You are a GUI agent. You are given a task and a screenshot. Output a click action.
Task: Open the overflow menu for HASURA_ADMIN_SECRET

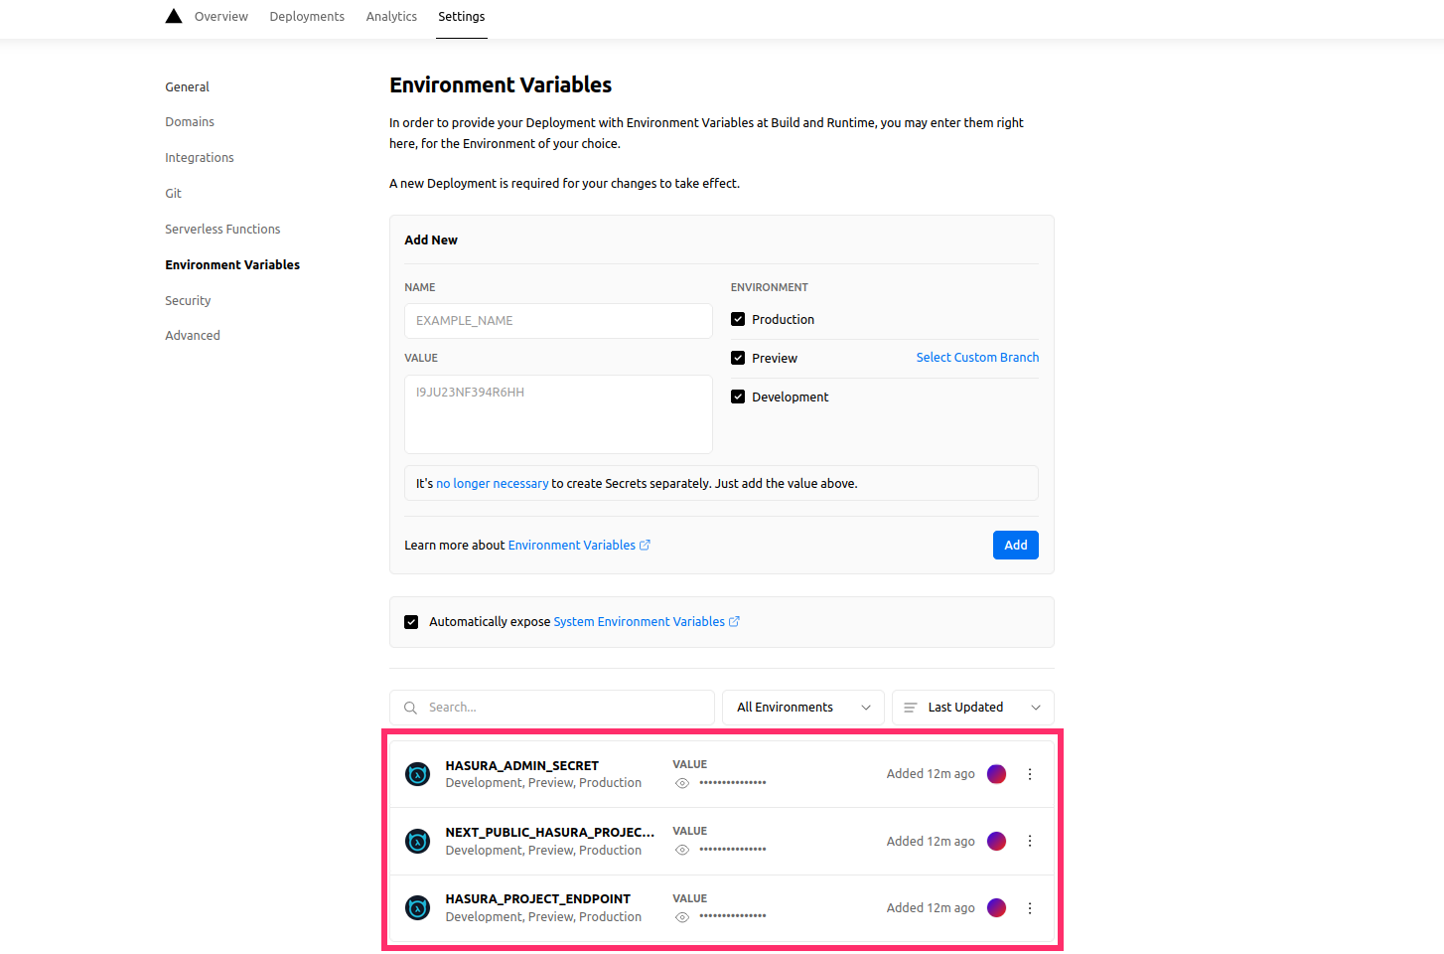1030,773
